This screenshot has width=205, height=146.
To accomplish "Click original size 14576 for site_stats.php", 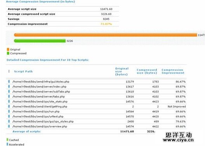I will (x=130, y=102).
